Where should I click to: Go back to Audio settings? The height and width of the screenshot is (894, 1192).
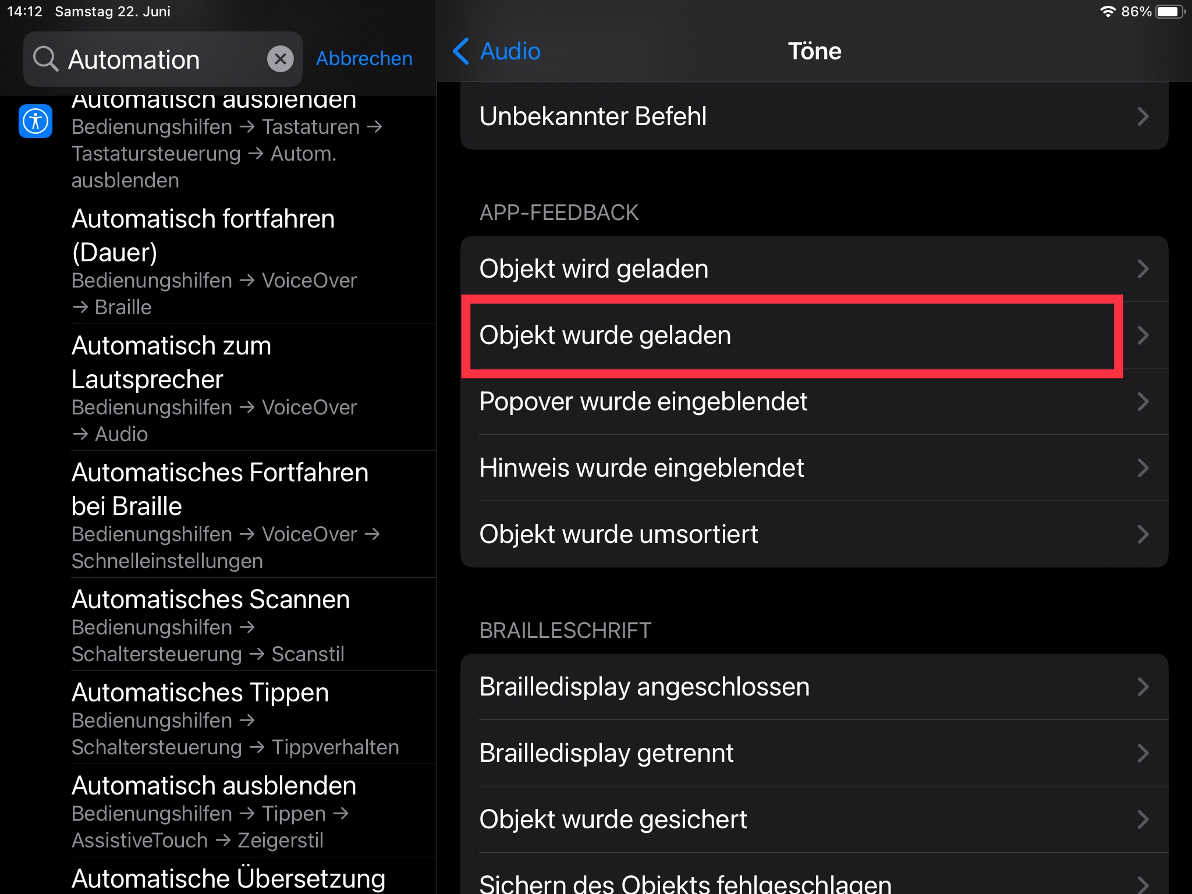[497, 51]
